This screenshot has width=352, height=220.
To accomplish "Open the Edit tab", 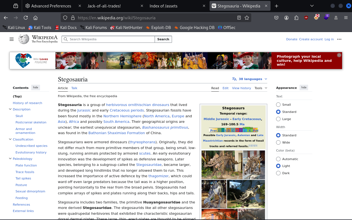I will click(226, 88).
